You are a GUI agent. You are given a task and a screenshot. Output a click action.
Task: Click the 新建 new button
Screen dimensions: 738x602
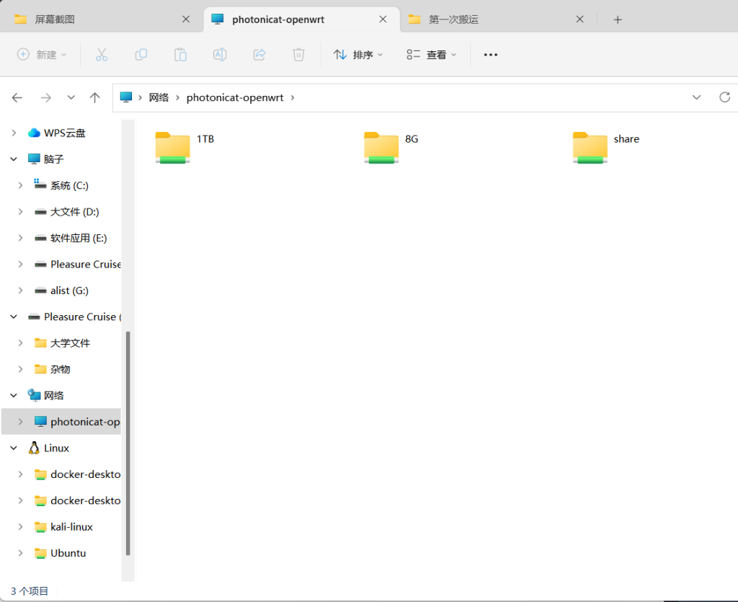[x=42, y=55]
